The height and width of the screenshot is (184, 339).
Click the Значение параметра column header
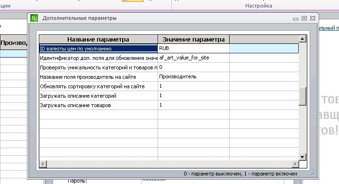194,40
